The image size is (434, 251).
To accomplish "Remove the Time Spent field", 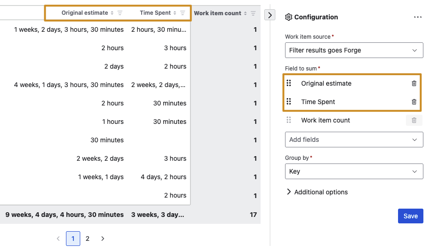I will click(x=414, y=102).
